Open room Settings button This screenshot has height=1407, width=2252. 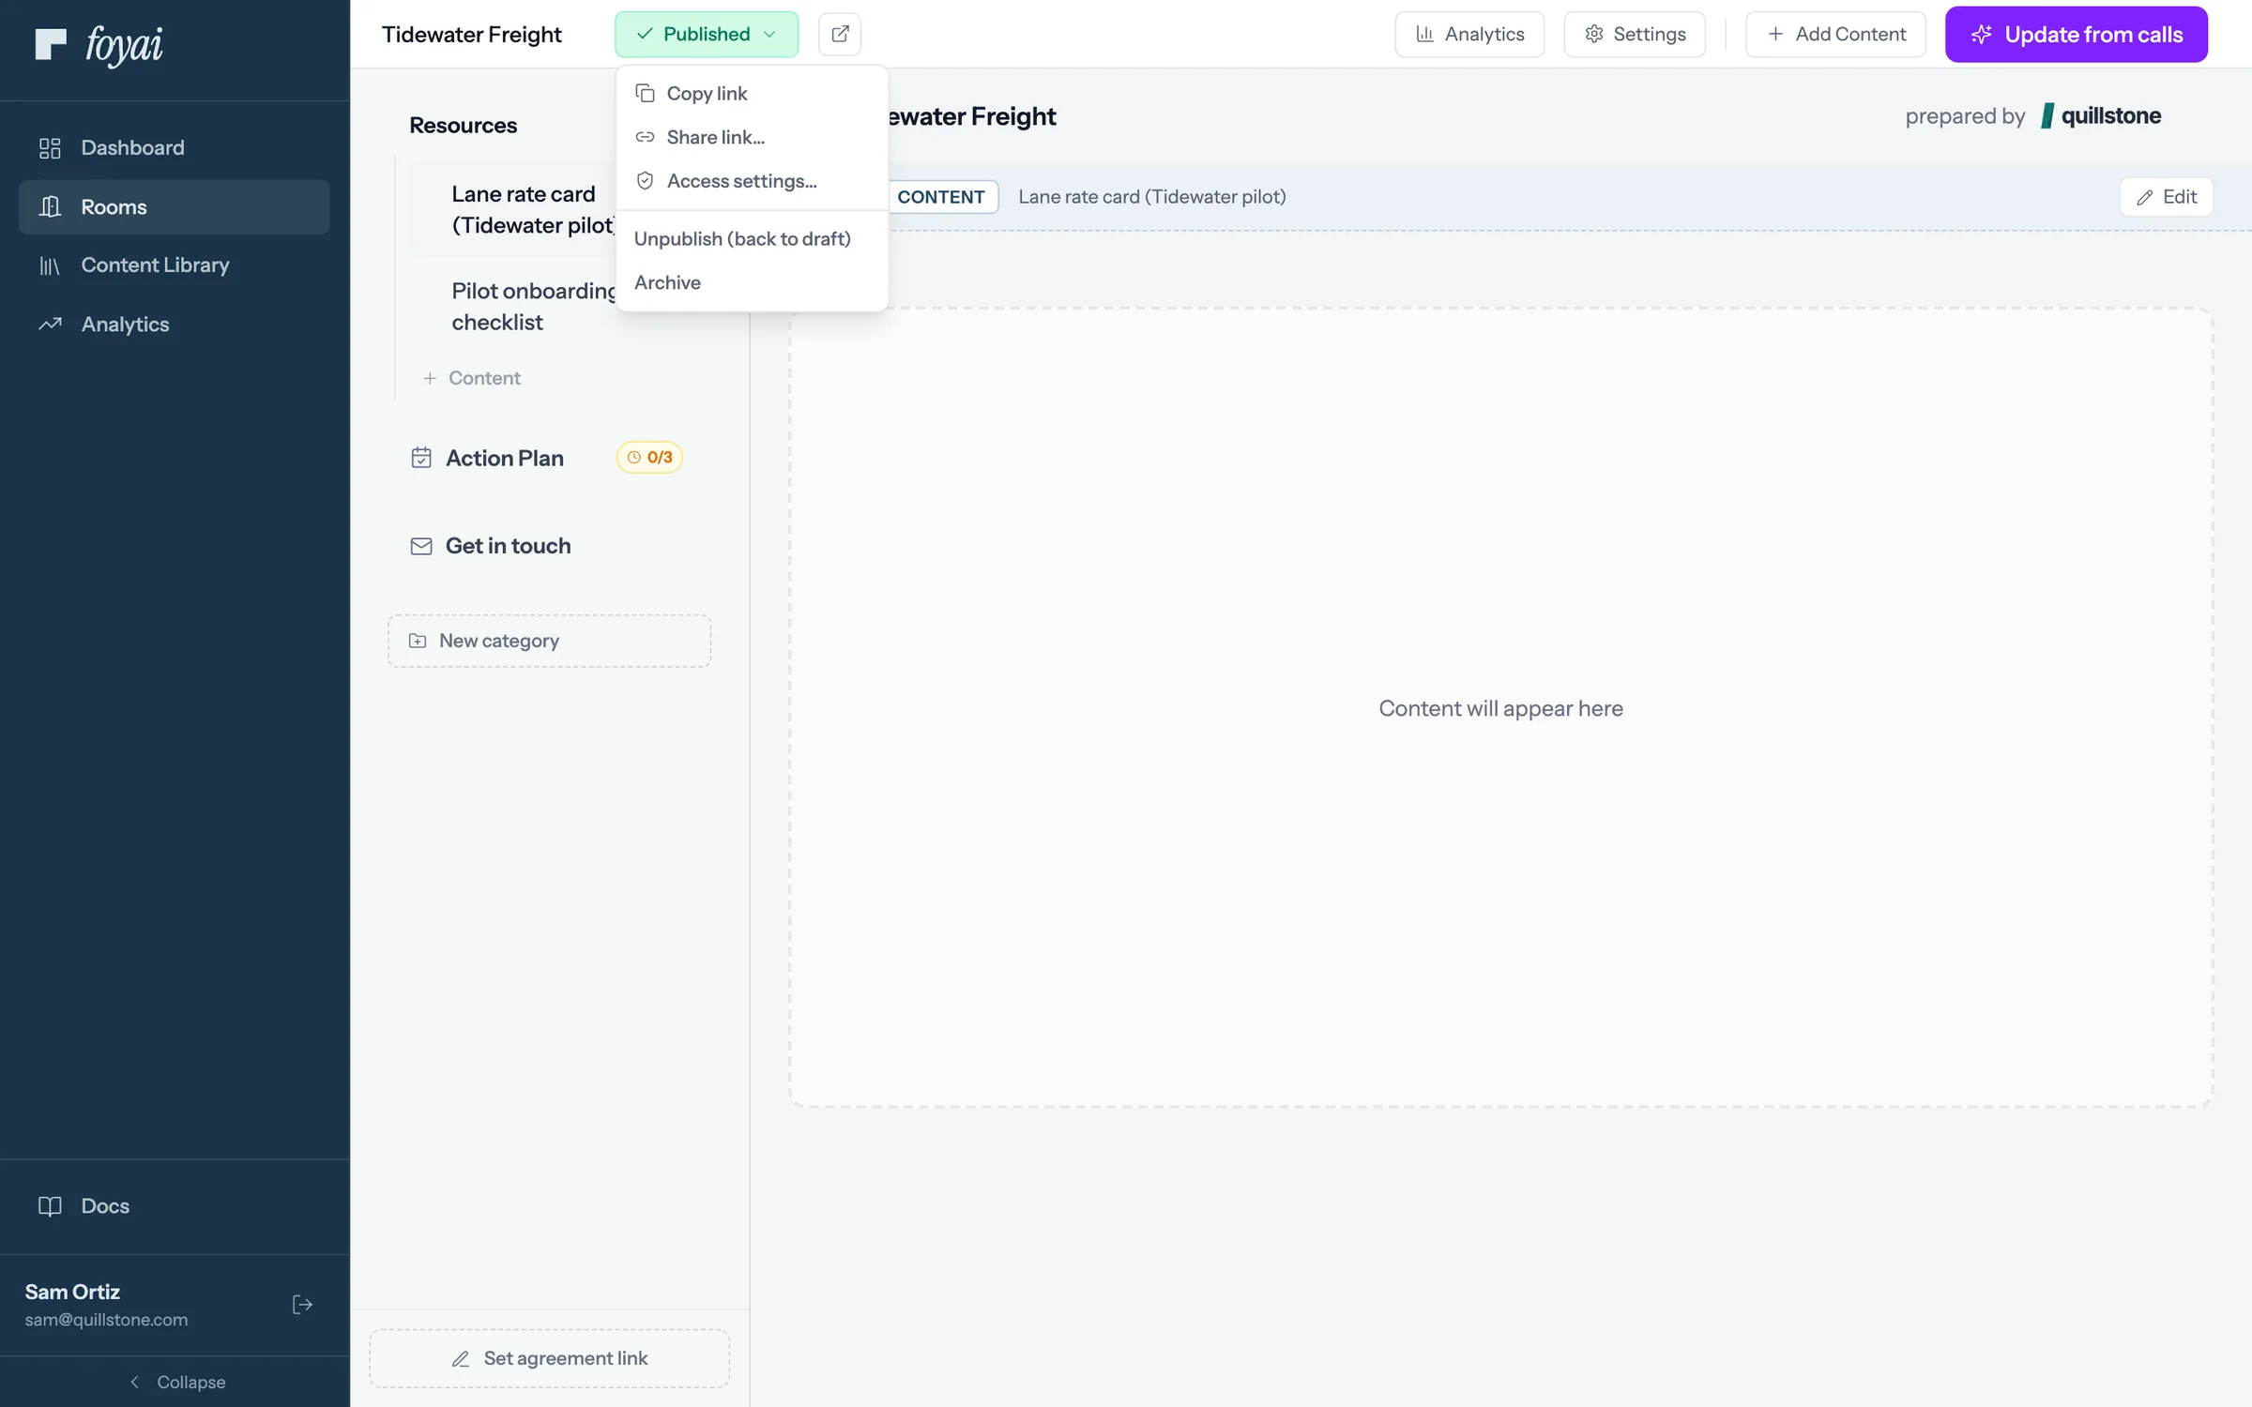(x=1635, y=34)
